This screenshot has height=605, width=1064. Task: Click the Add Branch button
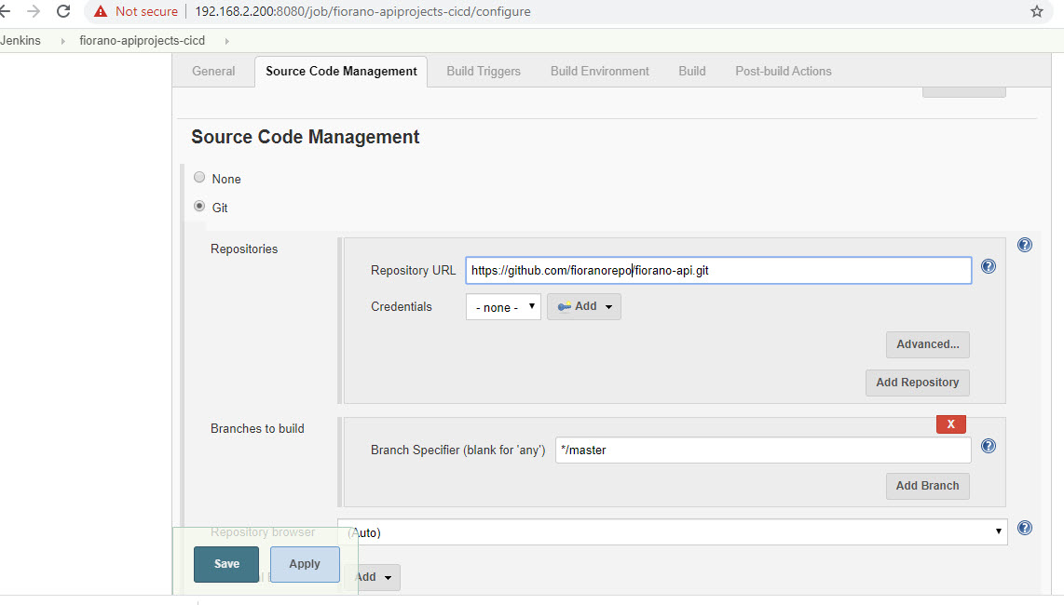[x=928, y=486]
